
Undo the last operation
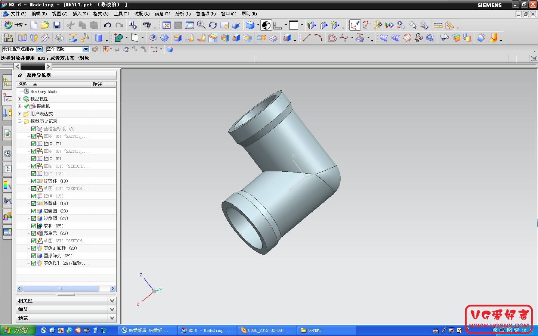pyautogui.click(x=107, y=25)
